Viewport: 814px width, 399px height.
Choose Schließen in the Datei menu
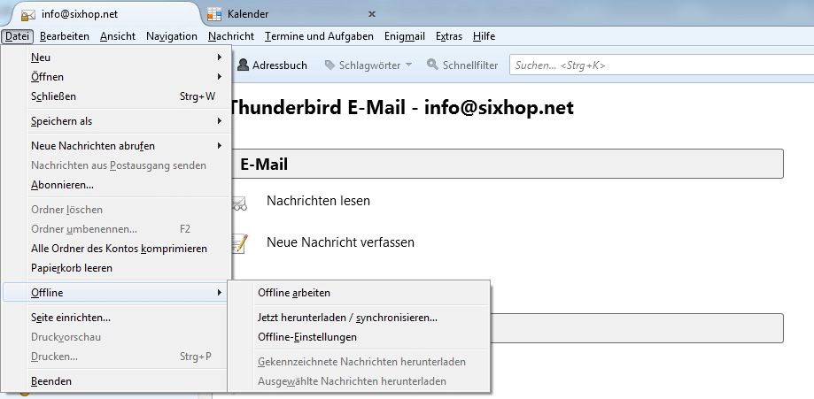tap(116, 96)
